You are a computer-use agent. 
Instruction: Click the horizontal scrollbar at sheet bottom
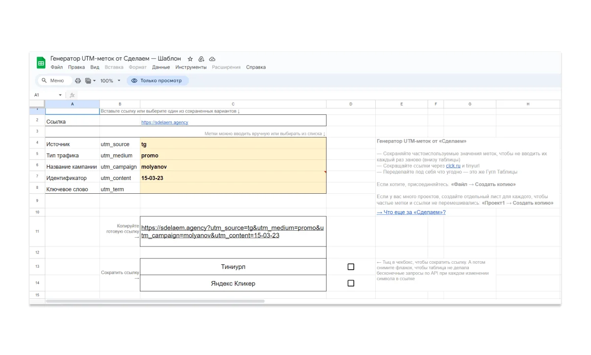tap(155, 301)
